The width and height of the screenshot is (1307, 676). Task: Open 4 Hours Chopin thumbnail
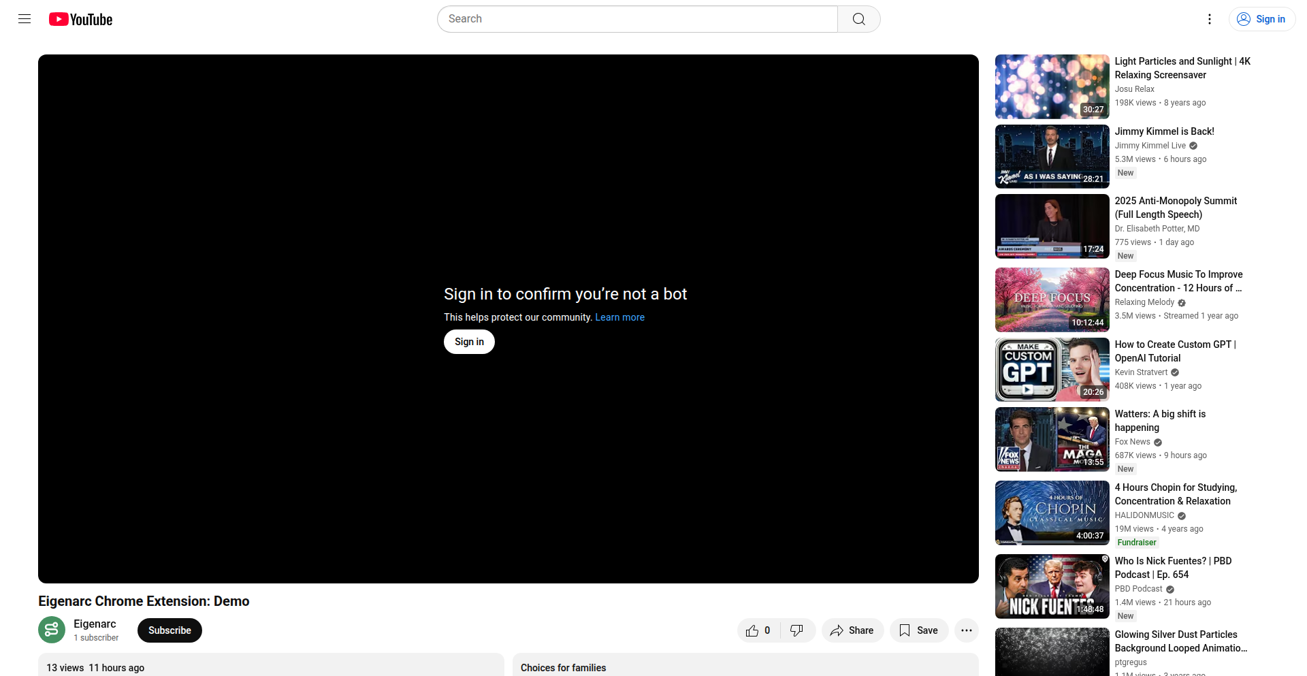pyautogui.click(x=1052, y=513)
